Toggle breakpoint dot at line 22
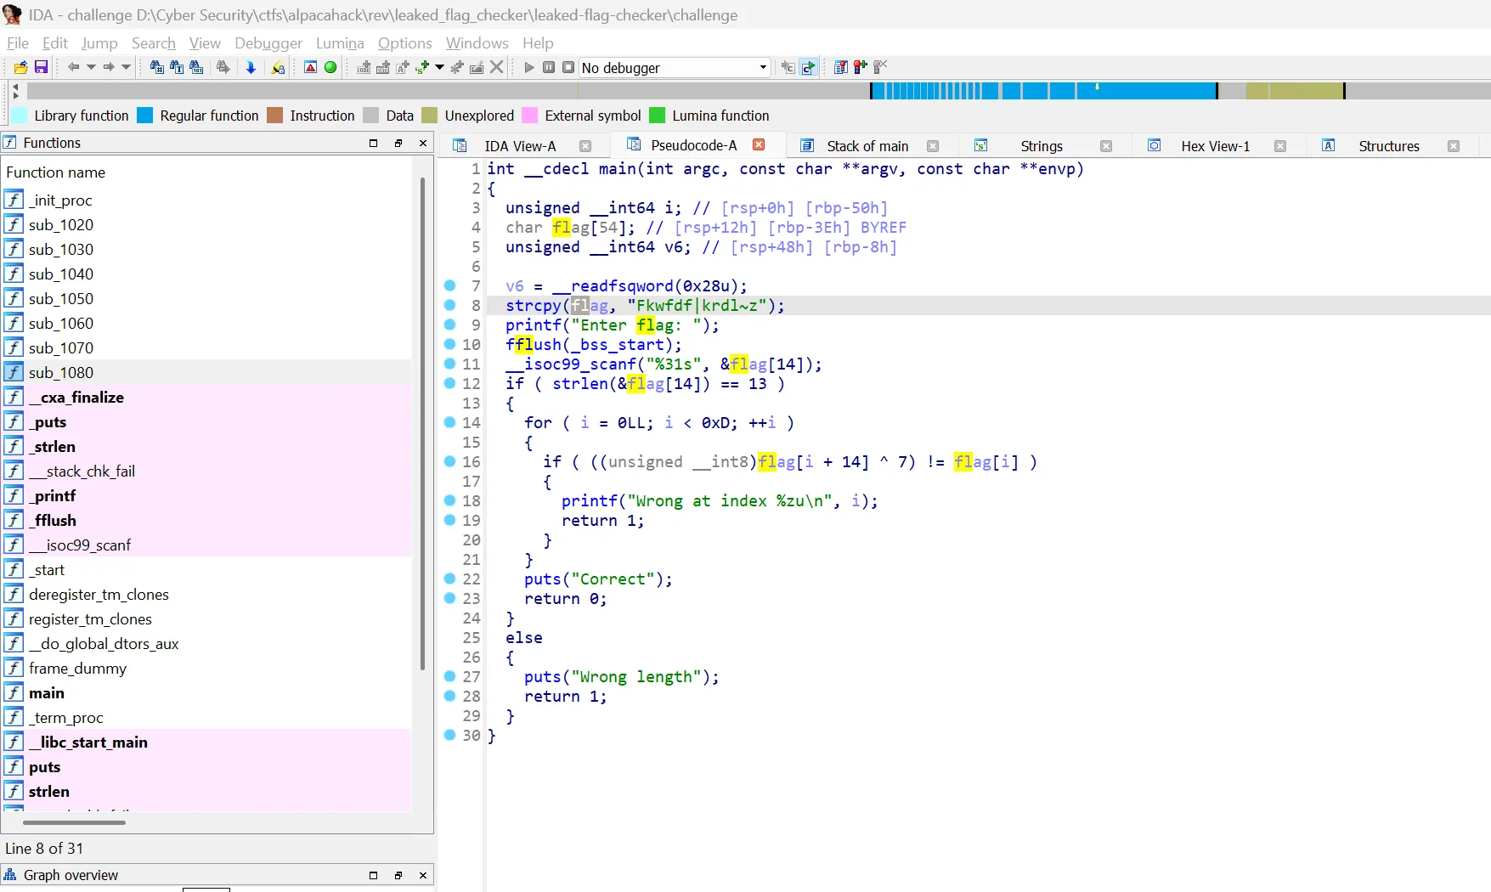 click(450, 579)
